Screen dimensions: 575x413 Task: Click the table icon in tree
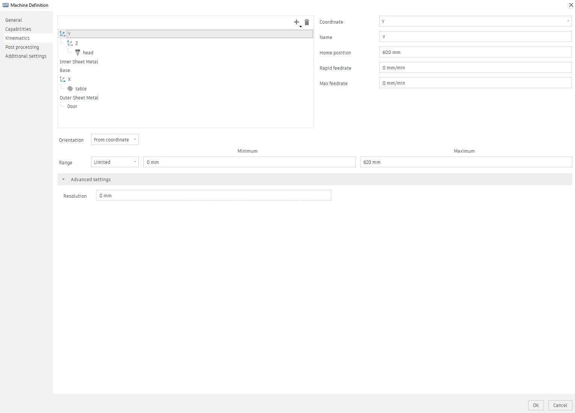click(x=70, y=89)
